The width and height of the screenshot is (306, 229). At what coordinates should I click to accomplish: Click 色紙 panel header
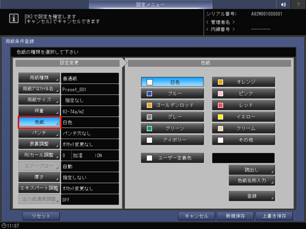click(x=210, y=63)
